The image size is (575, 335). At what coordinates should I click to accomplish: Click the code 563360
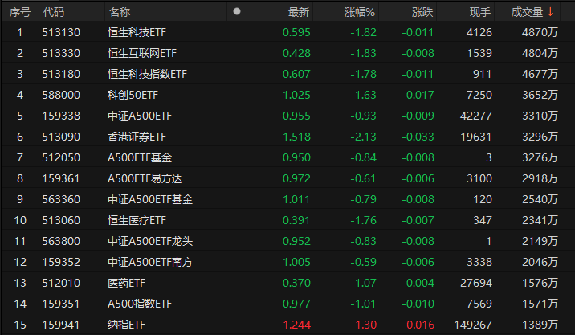pos(61,199)
